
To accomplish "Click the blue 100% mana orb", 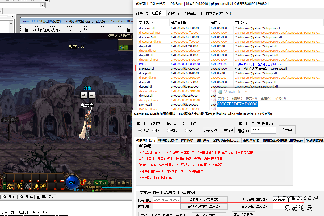I will [x=72, y=183].
